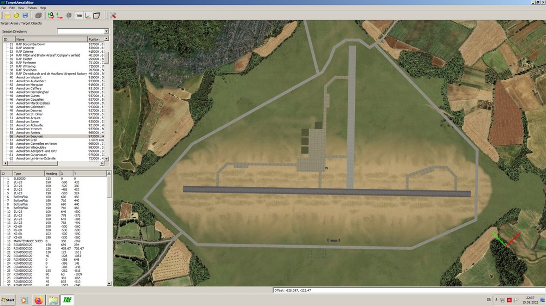Select Aerodrom Wissant row

(29, 77)
